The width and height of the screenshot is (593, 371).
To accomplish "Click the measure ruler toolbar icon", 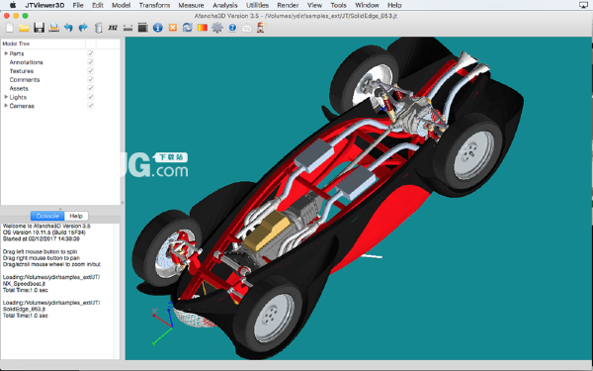I will click(x=127, y=28).
